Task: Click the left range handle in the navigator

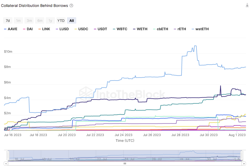Action: point(8,156)
